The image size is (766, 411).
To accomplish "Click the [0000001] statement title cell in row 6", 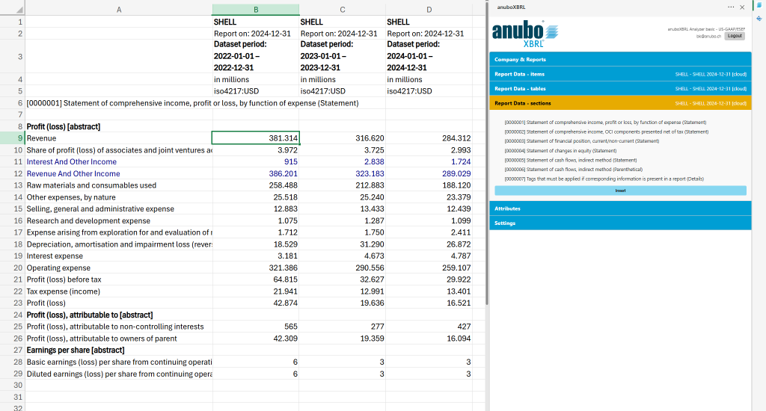I will [119, 103].
